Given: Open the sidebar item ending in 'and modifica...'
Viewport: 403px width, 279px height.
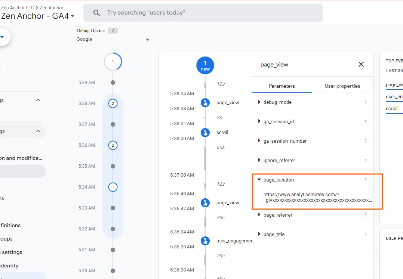Looking at the screenshot, I should (x=21, y=158).
